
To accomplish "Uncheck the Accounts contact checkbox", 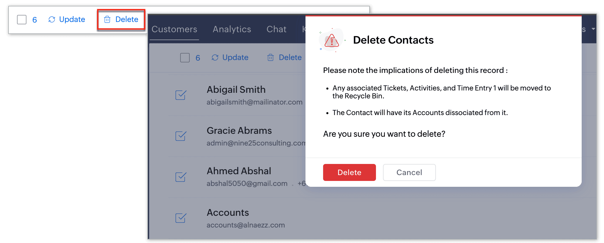I will point(181,218).
